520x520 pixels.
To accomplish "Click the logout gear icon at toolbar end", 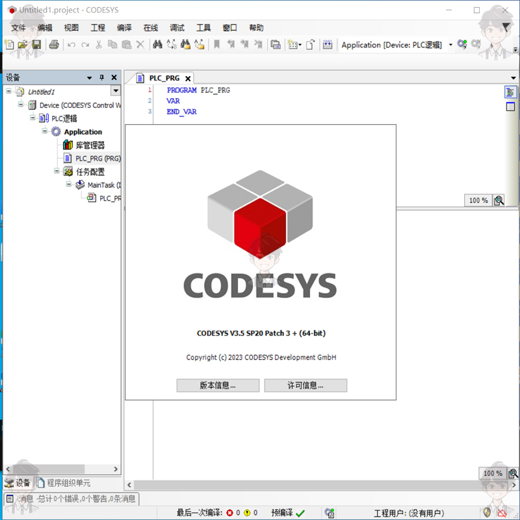I will [x=476, y=44].
